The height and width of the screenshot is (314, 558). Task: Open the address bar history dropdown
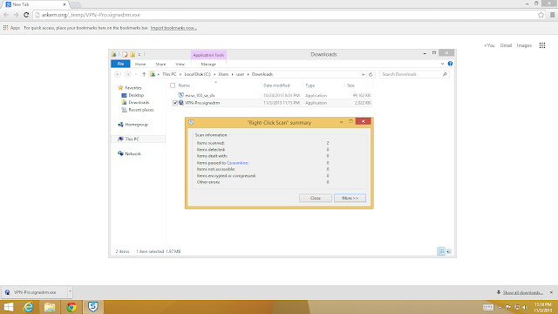(363, 74)
